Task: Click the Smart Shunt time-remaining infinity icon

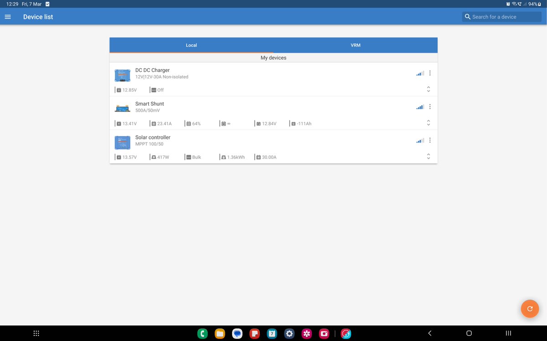Action: (x=223, y=124)
